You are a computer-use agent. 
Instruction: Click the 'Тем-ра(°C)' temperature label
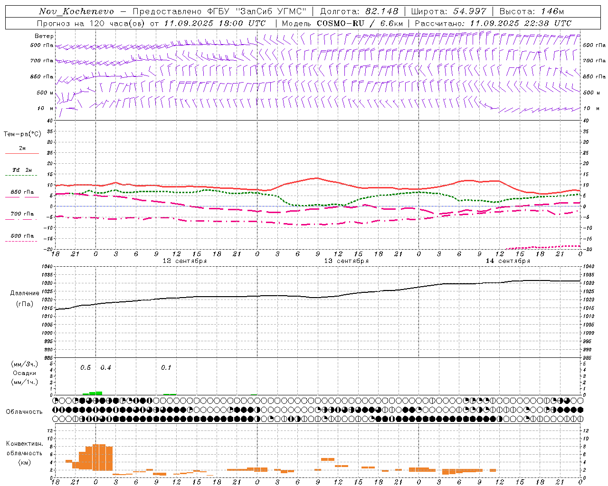(22, 134)
